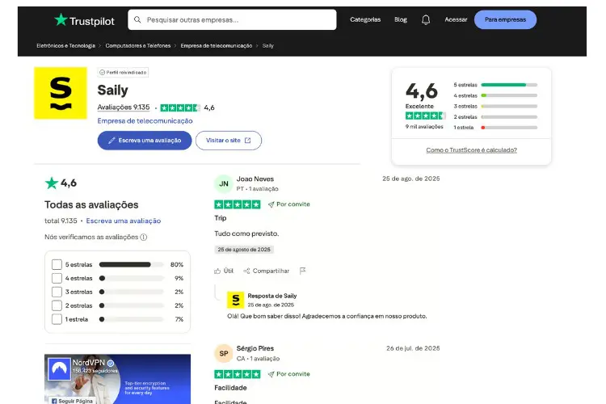This screenshot has height=404, width=606.
Task: Click the Escreva uma avaliação button
Action: pos(145,141)
